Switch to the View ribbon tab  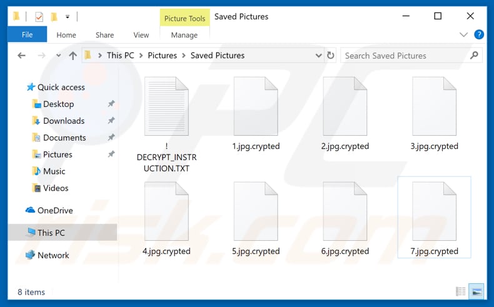click(x=141, y=35)
